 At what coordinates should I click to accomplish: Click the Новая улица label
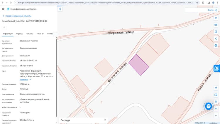coord(204,83)
